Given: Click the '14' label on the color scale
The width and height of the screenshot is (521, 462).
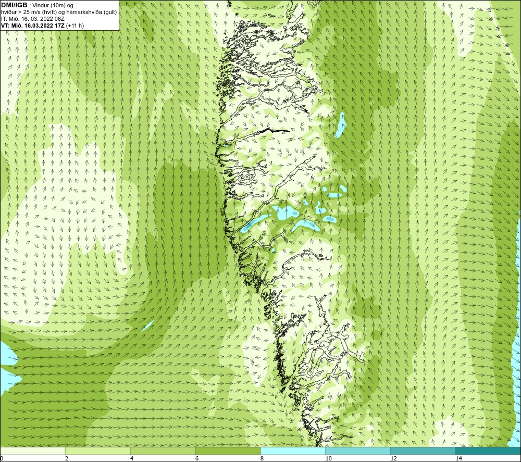Looking at the screenshot, I should pos(459,459).
